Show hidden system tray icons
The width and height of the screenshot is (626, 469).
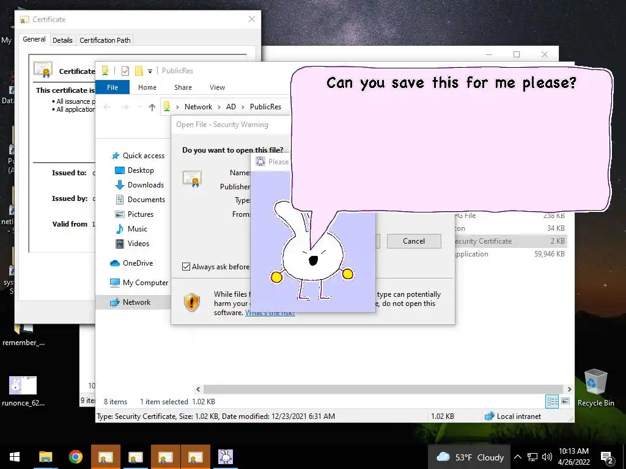[x=517, y=457]
